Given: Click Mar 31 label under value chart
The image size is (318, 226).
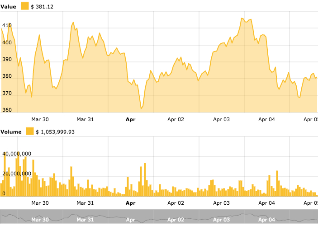Looking at the screenshot, I should pyautogui.click(x=85, y=119).
